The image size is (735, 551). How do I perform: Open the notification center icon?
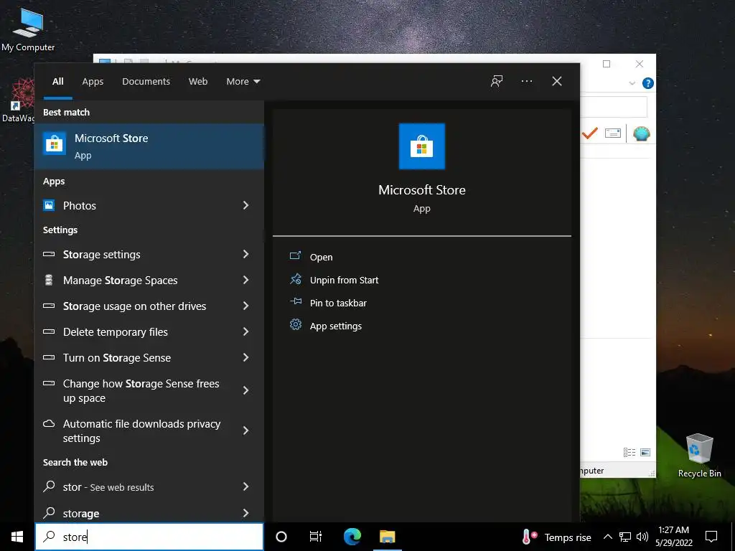711,537
